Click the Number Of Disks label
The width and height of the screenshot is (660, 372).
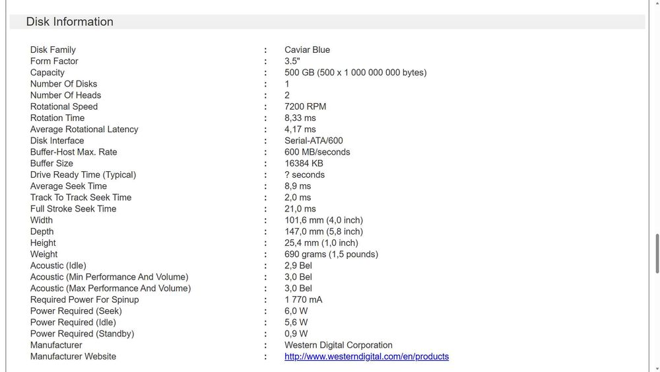coord(63,84)
